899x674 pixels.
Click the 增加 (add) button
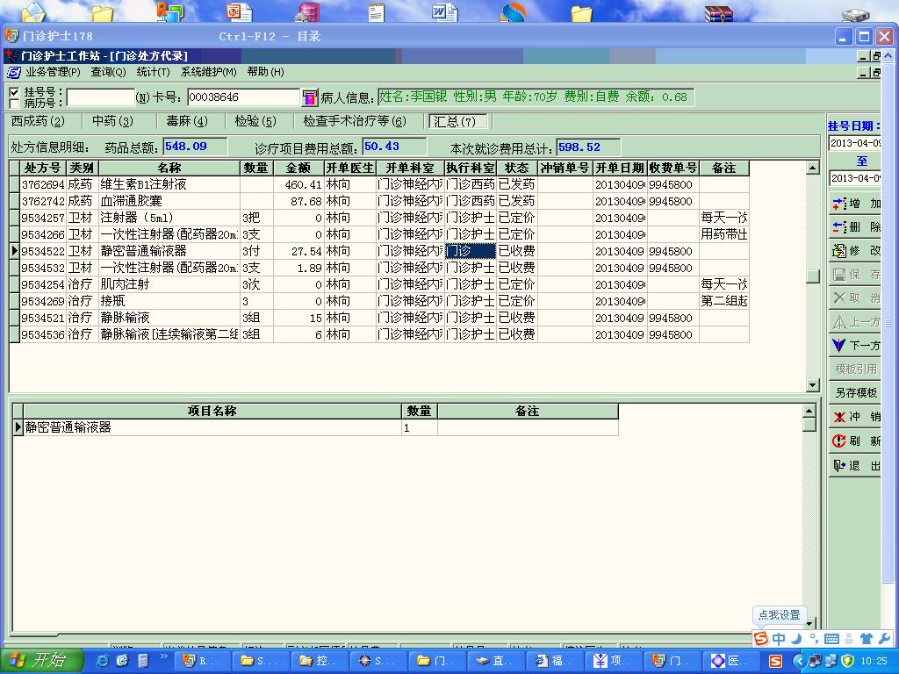pos(855,204)
